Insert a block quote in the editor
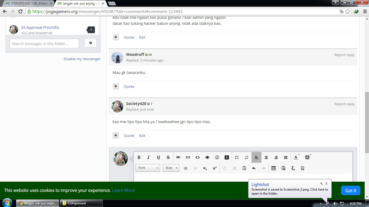 [x=188, y=157]
